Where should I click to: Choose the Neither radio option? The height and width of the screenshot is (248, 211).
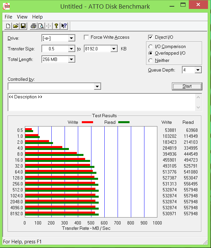pos(151,60)
